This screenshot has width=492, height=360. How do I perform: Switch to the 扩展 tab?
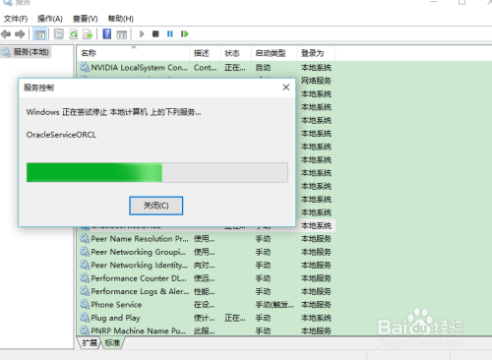coord(90,343)
